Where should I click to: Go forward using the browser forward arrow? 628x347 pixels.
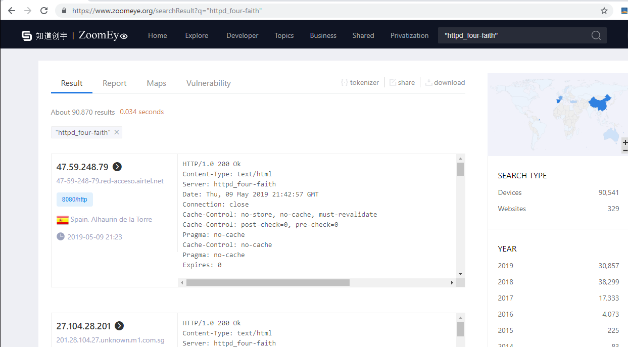click(27, 11)
